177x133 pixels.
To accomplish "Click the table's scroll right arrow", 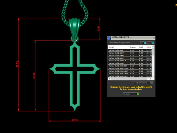I will click(150, 79).
